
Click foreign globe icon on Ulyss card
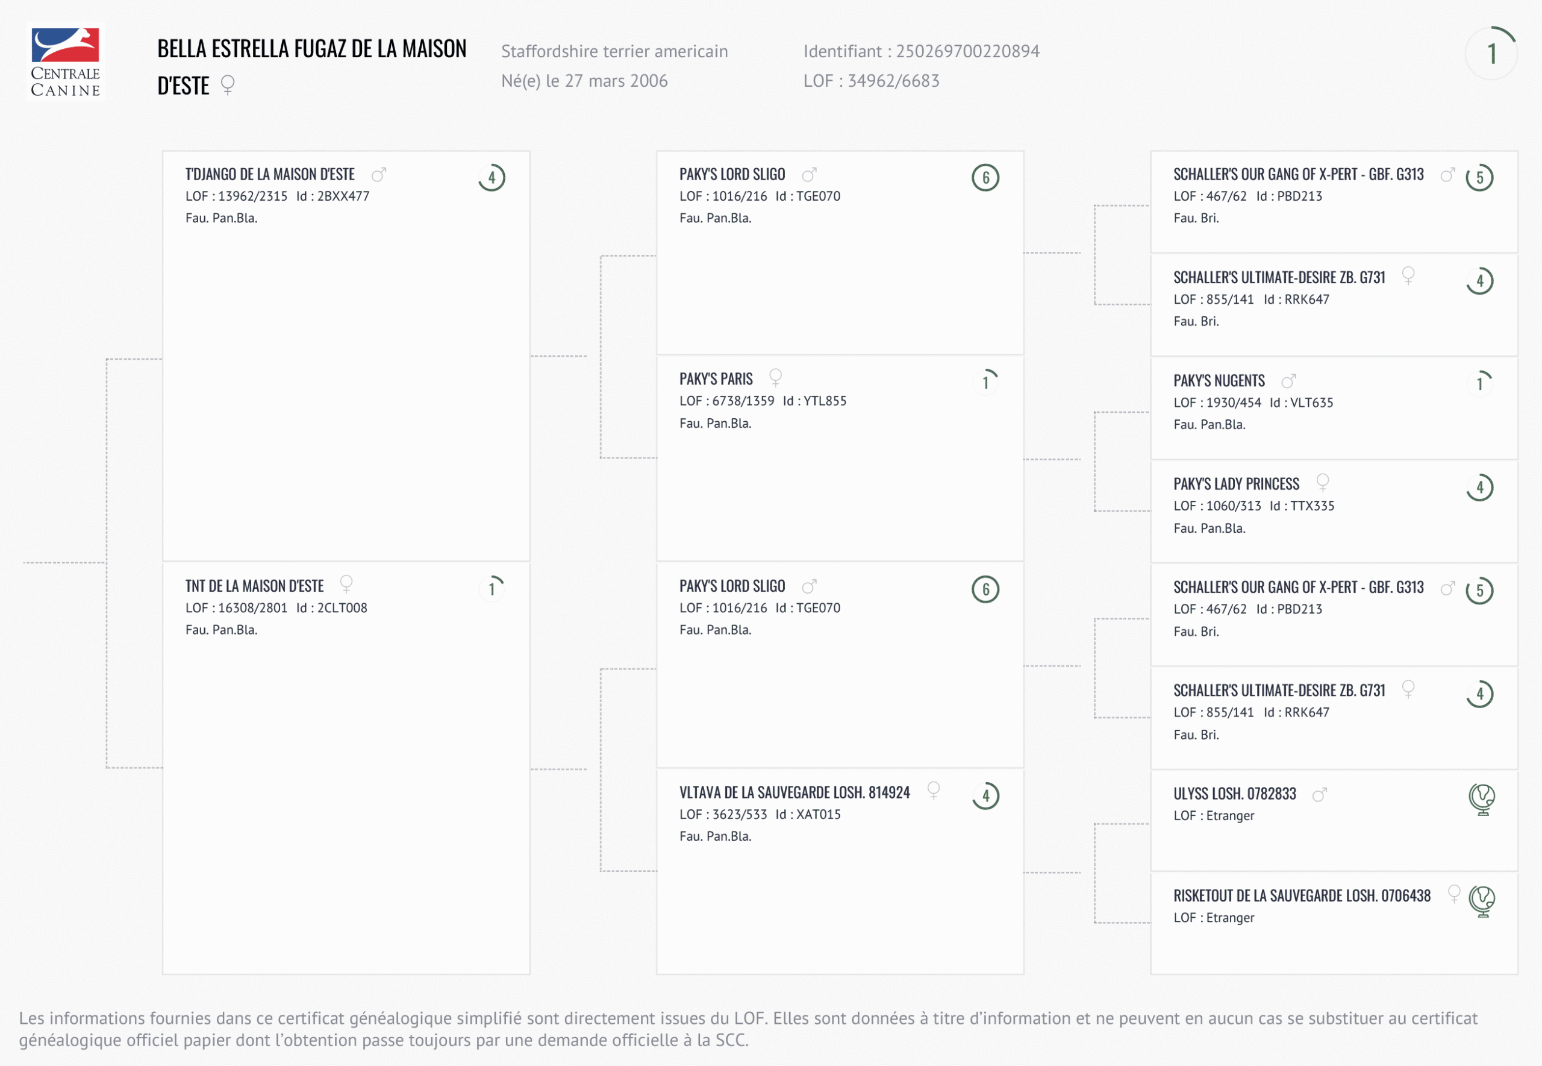(x=1481, y=800)
